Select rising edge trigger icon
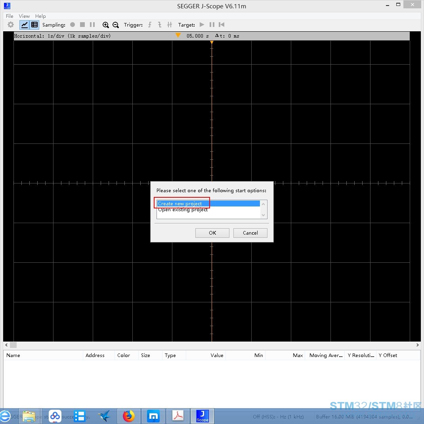424x424 pixels. click(149, 25)
